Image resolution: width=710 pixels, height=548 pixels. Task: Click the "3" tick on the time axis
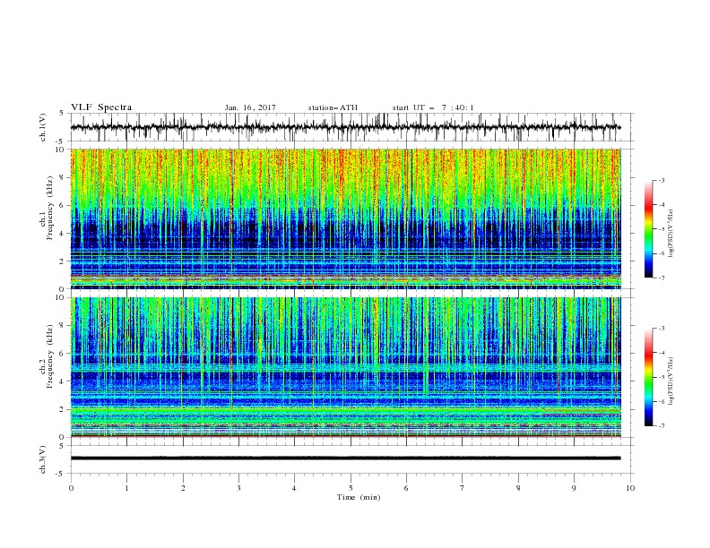(x=238, y=488)
